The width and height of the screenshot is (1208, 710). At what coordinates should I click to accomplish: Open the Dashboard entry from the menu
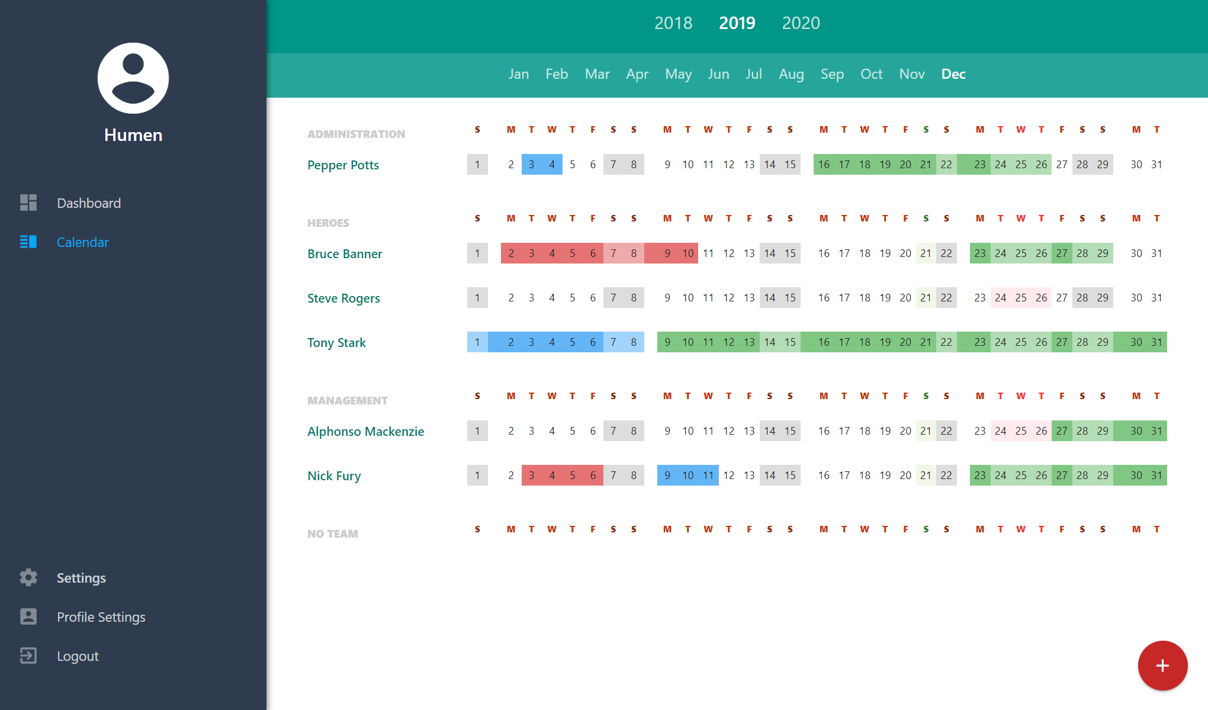click(x=88, y=203)
